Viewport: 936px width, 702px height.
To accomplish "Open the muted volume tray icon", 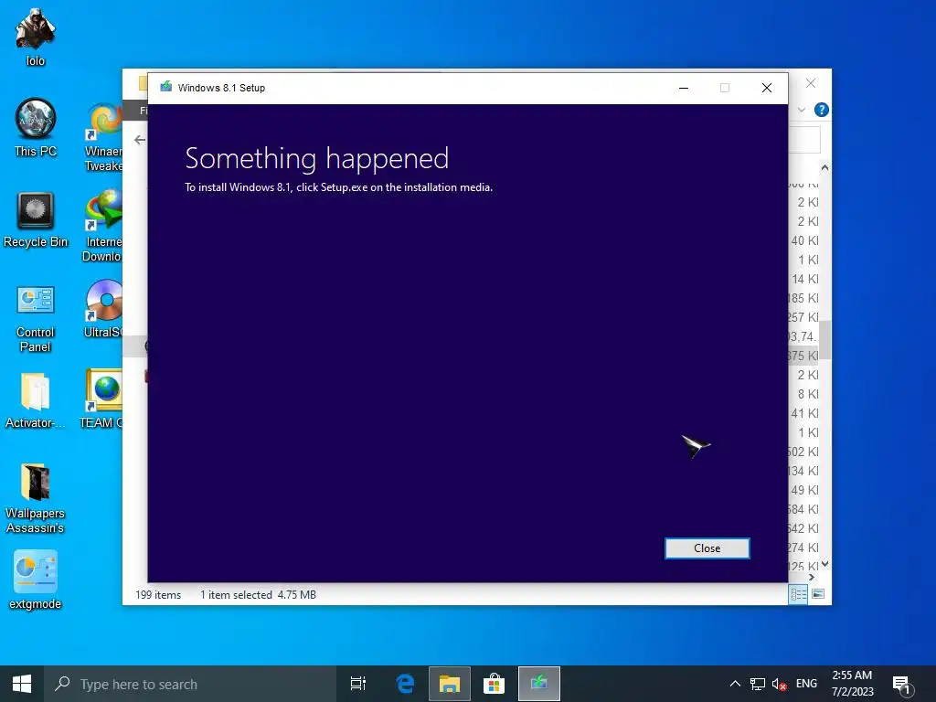I will click(x=779, y=684).
